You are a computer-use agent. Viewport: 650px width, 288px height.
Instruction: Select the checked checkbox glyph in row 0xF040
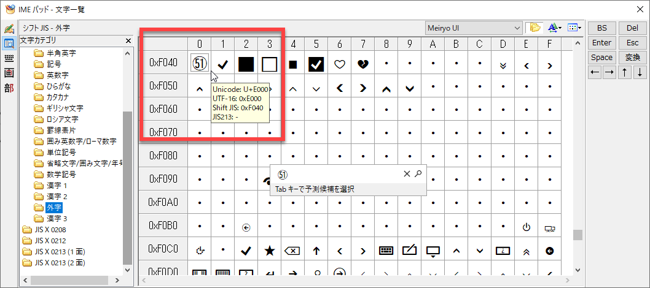tap(316, 64)
